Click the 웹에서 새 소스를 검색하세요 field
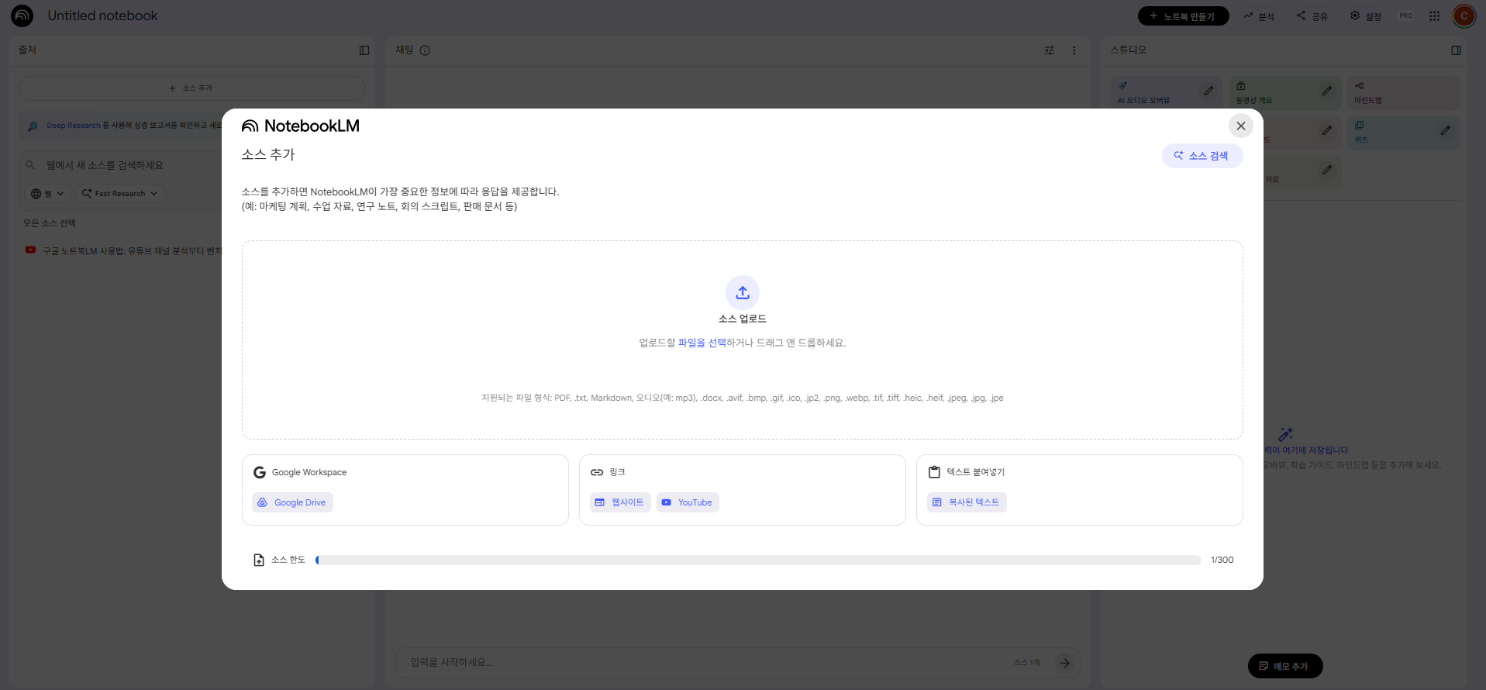1486x690 pixels. point(105,165)
